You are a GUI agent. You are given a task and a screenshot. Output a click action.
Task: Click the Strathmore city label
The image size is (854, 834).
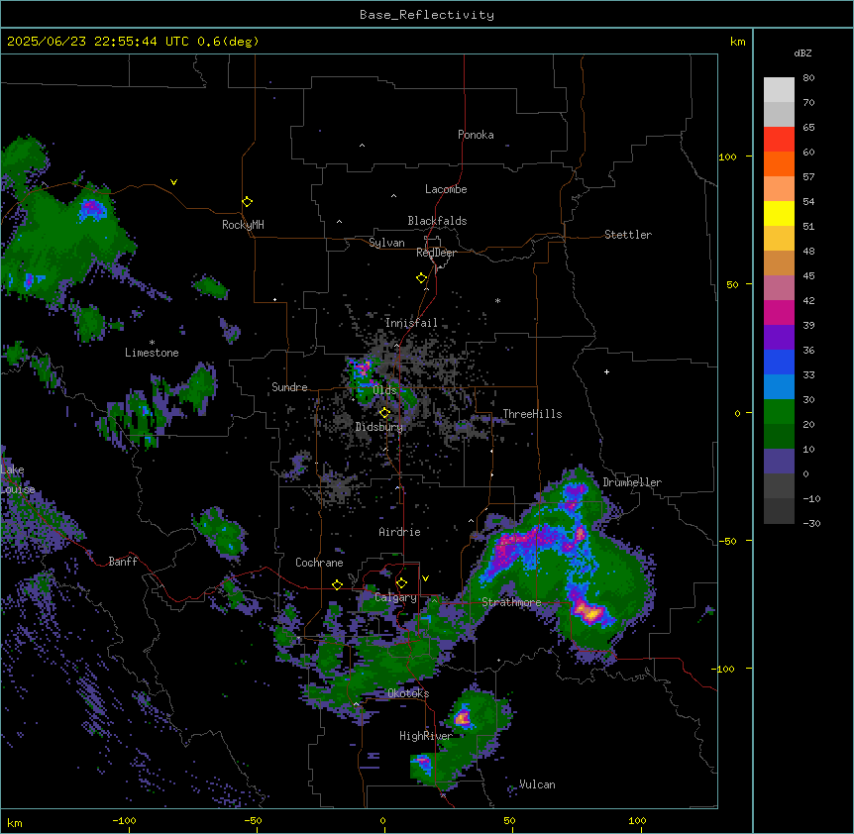point(511,602)
